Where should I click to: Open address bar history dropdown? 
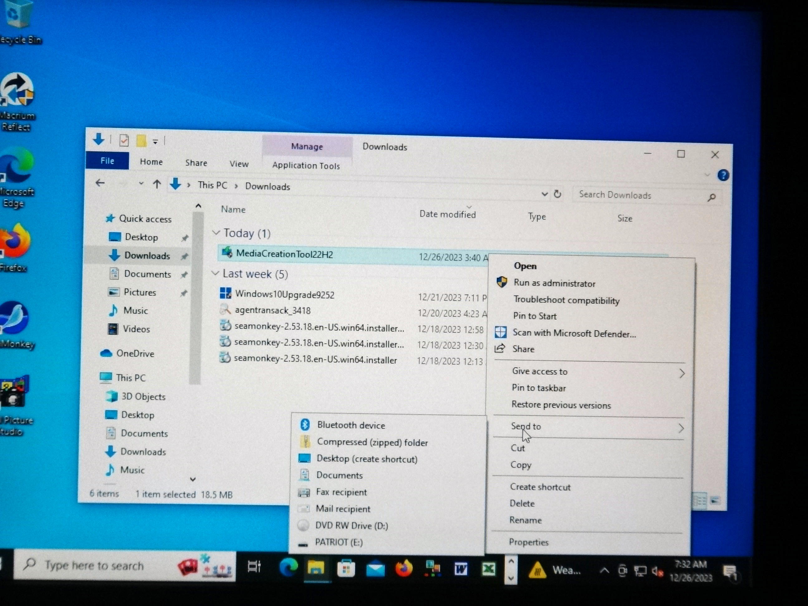pos(544,194)
